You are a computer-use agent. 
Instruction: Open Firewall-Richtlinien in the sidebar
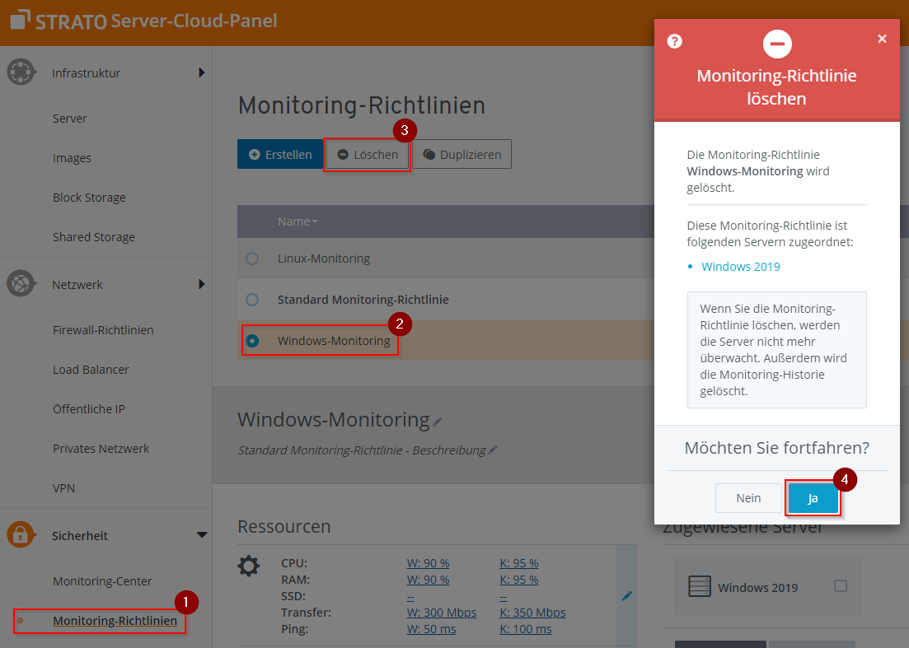click(103, 330)
